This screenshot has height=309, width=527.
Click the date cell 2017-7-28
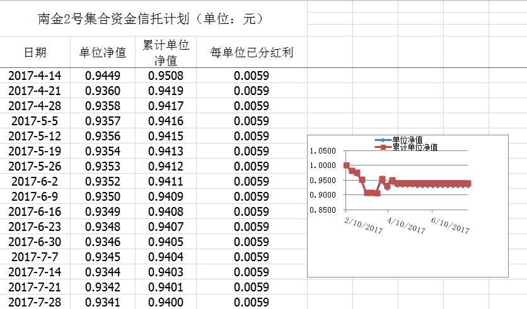(x=35, y=302)
